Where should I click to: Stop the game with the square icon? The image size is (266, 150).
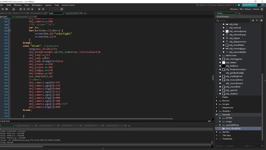click(x=28, y=9)
